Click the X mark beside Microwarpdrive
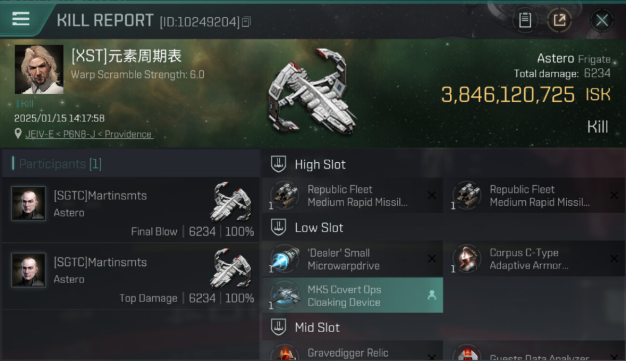 [x=432, y=258]
